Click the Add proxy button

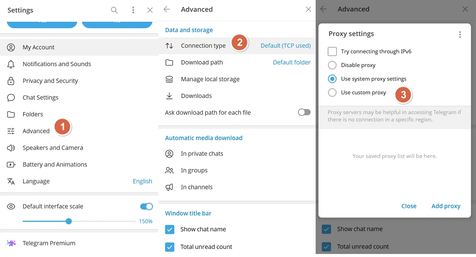[446, 206]
